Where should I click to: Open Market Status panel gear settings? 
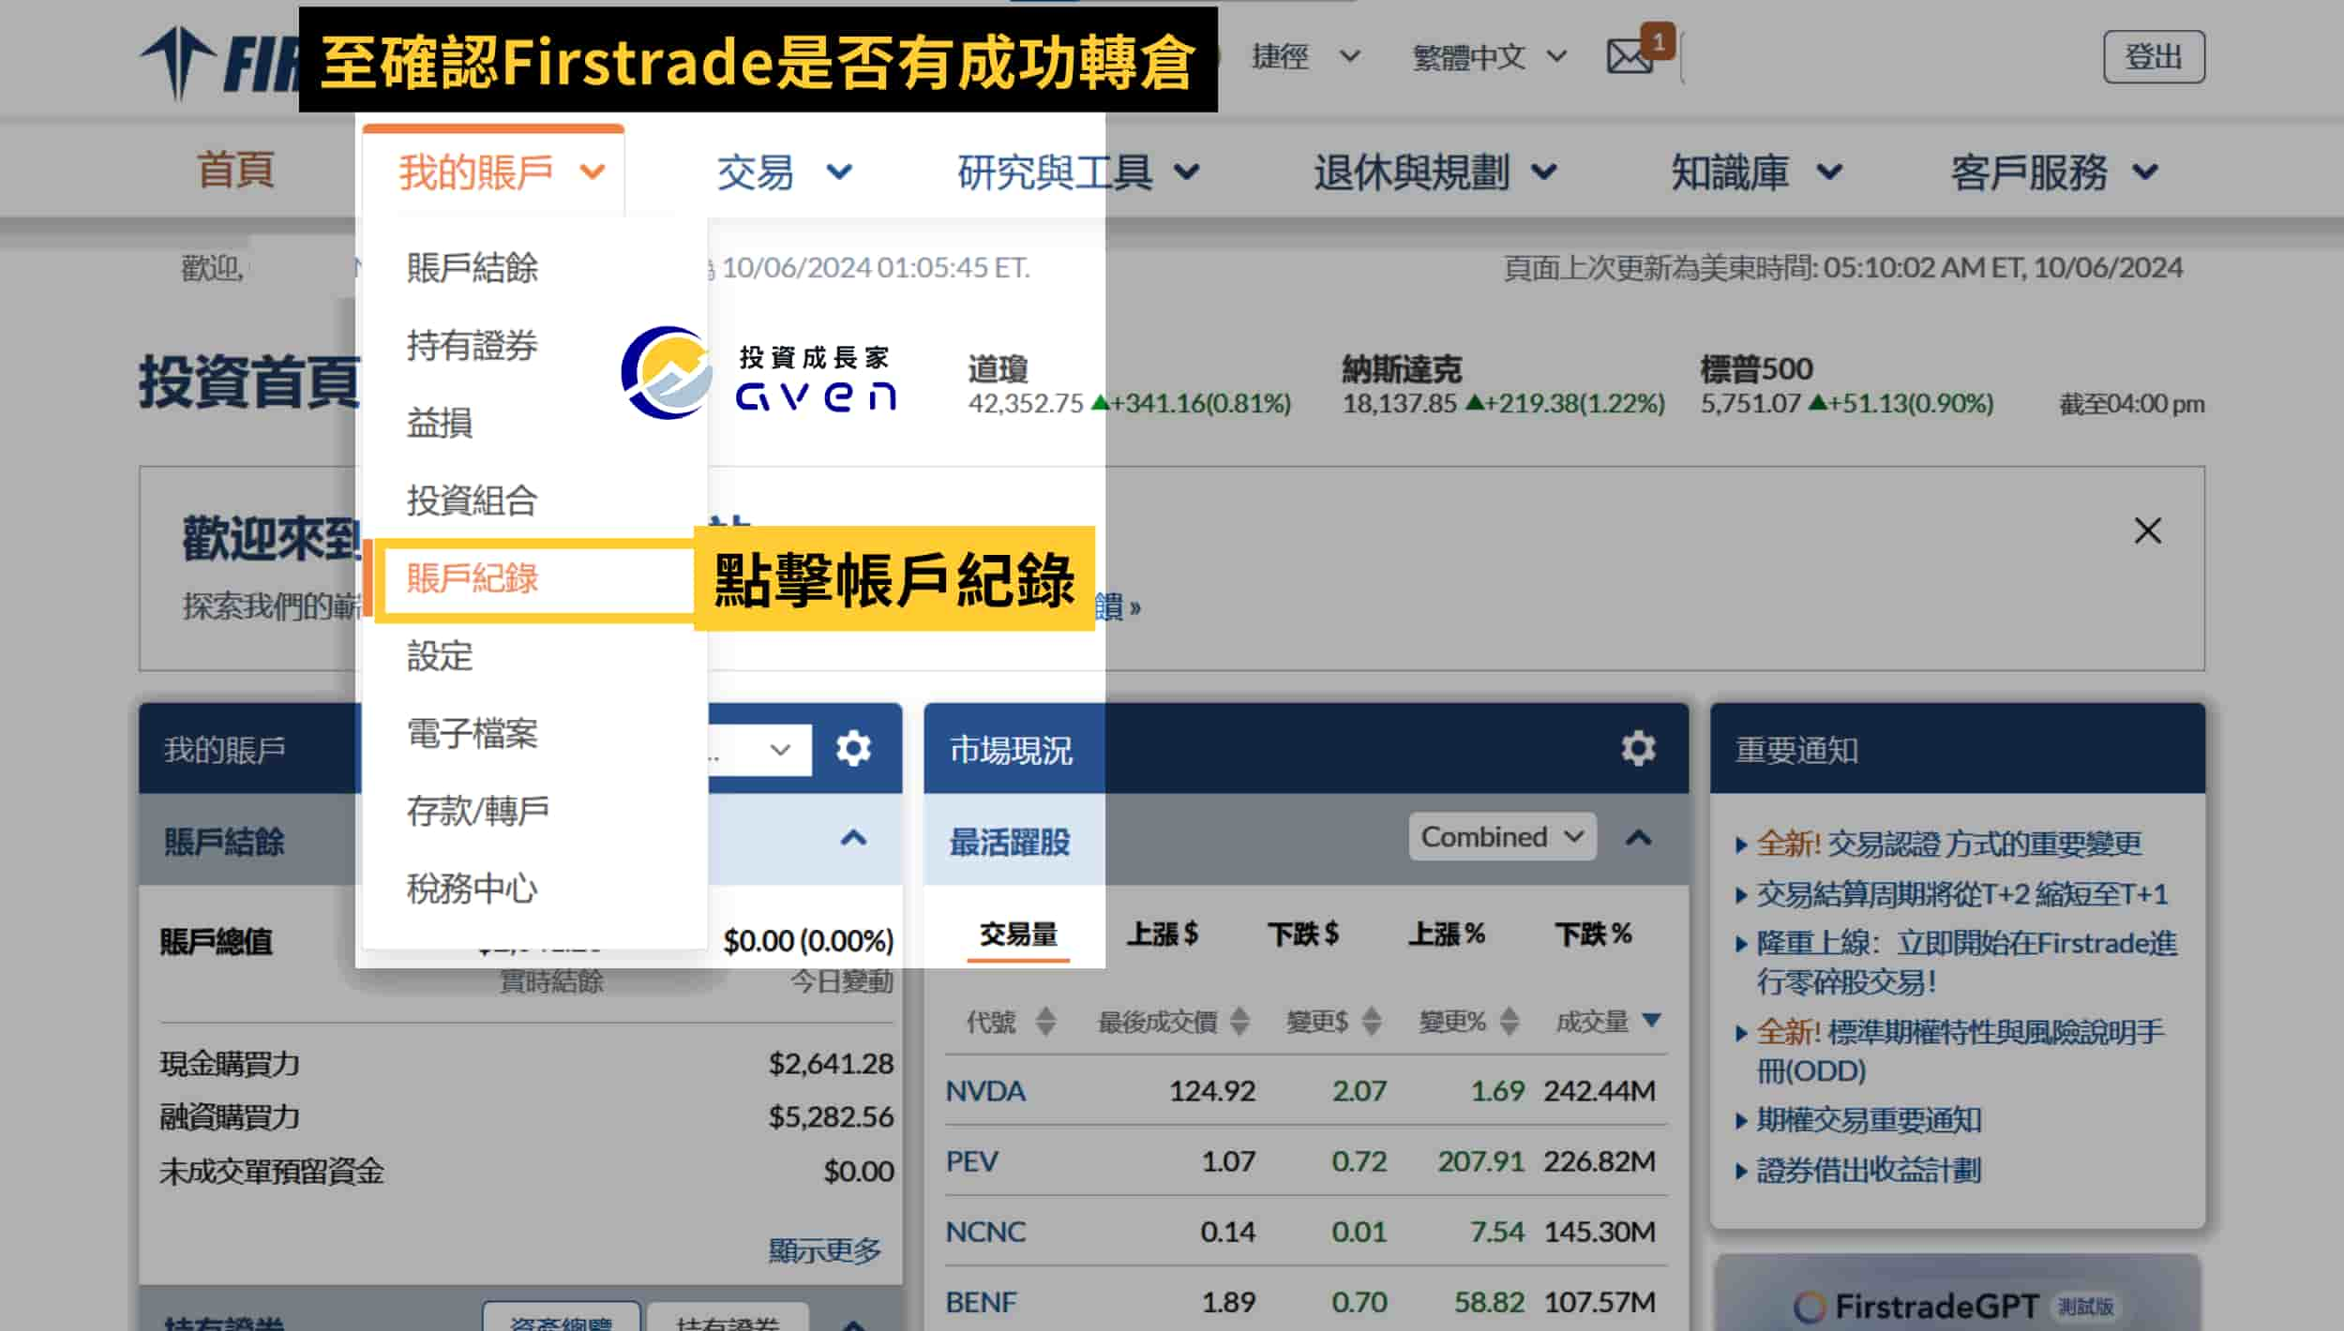pos(1638,749)
